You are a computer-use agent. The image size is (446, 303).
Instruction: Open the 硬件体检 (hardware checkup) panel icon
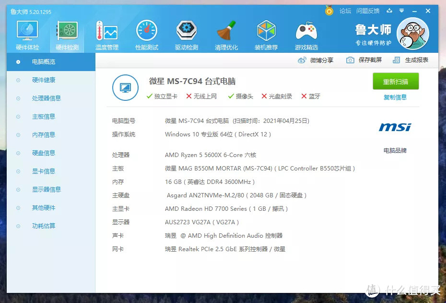[27, 31]
